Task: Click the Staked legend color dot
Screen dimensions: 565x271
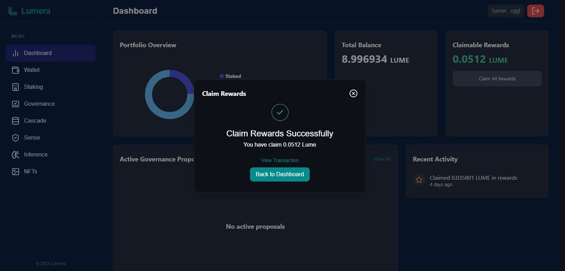Action: pos(222,76)
